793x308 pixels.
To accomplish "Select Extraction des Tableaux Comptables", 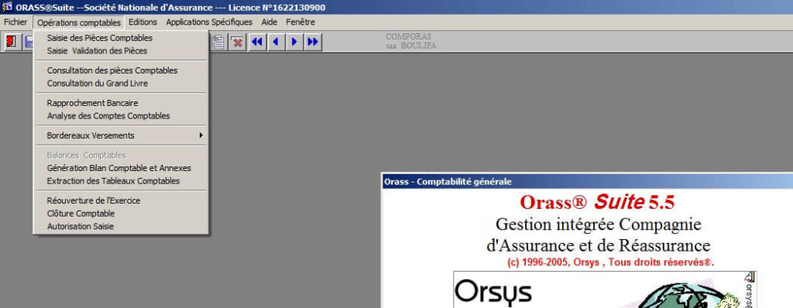I will click(x=122, y=181).
